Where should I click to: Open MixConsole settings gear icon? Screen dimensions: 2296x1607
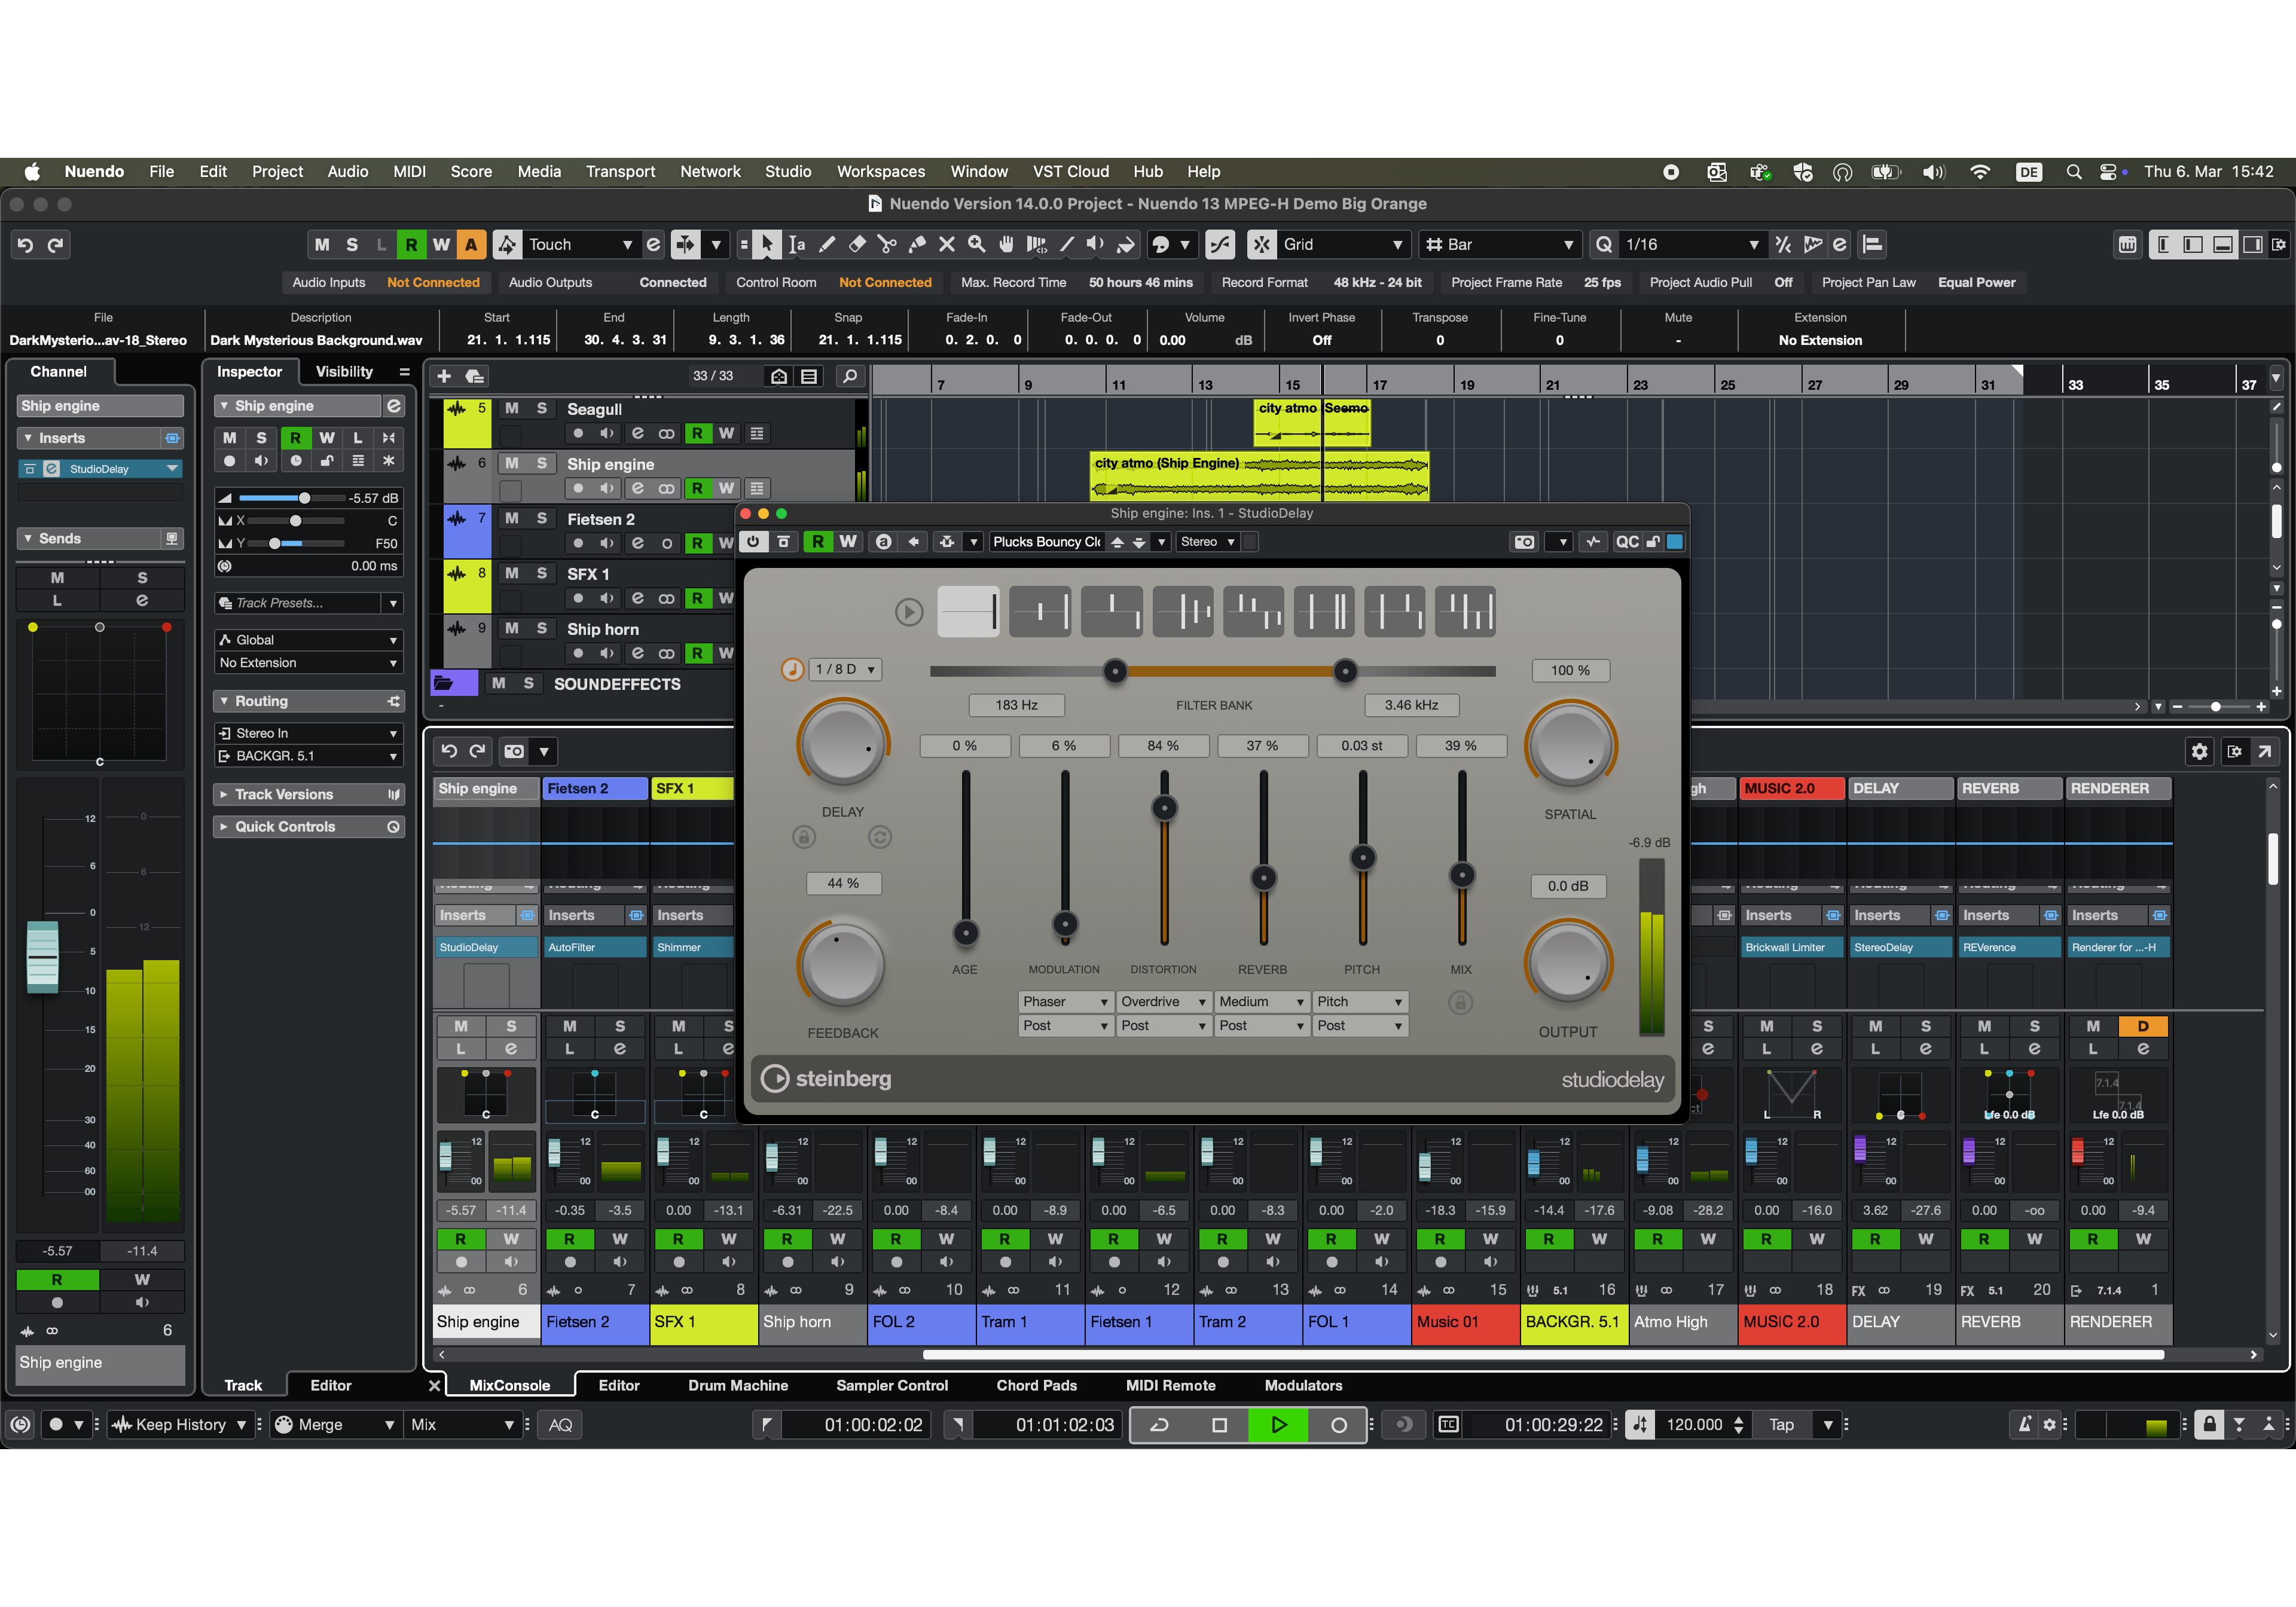click(x=2199, y=751)
